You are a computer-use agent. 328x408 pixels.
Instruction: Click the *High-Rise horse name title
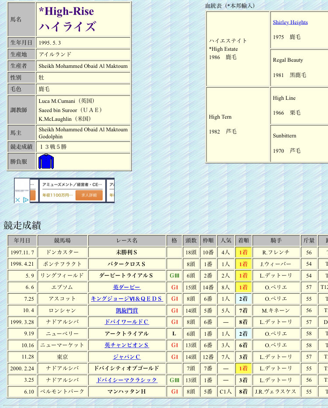[x=66, y=11]
